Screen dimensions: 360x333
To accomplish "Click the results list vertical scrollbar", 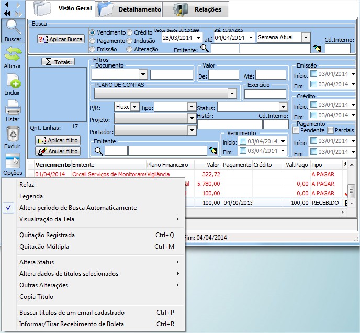I will tap(352, 190).
